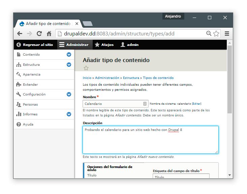247x194 pixels.
Task: Open the Chrome hamburger menu
Action: pos(227,34)
